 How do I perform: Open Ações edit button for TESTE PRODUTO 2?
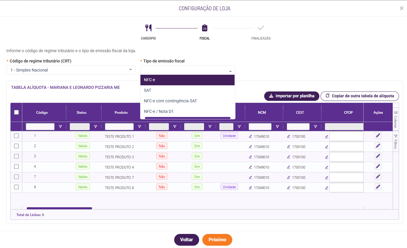point(378,146)
